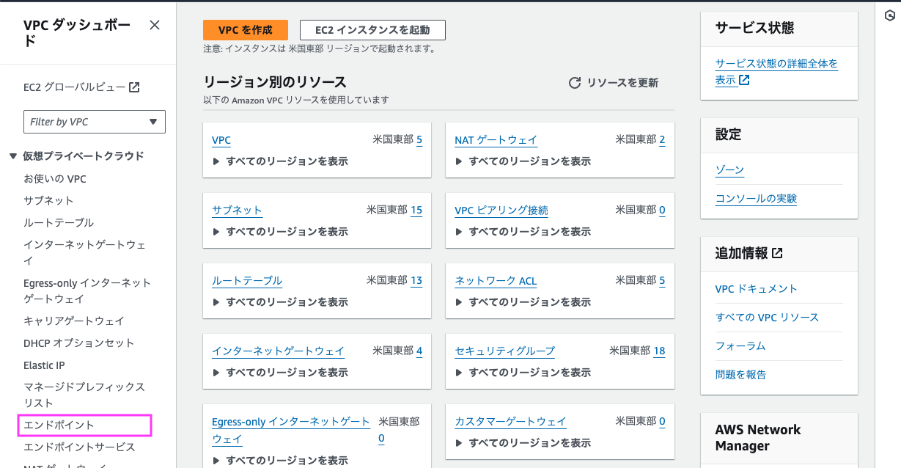Open セキュリティグループ card link

point(505,351)
